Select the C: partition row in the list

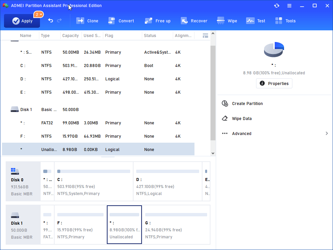pyautogui.click(x=98, y=66)
